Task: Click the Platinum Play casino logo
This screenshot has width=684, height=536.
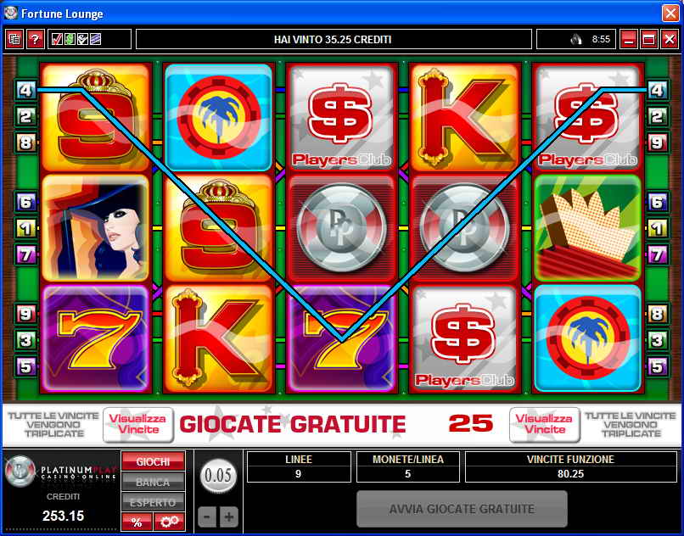Action: click(x=60, y=472)
